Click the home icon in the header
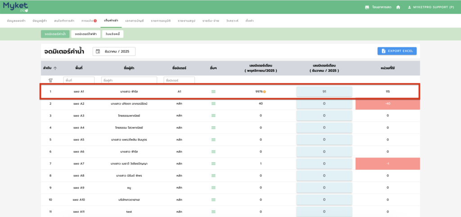The height and width of the screenshot is (217, 461). pyautogui.click(x=398, y=7)
